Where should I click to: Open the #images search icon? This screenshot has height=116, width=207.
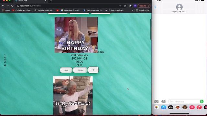click(x=192, y=107)
